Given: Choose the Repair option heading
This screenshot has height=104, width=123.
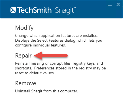Looking at the screenshot, I should (x=23, y=56).
